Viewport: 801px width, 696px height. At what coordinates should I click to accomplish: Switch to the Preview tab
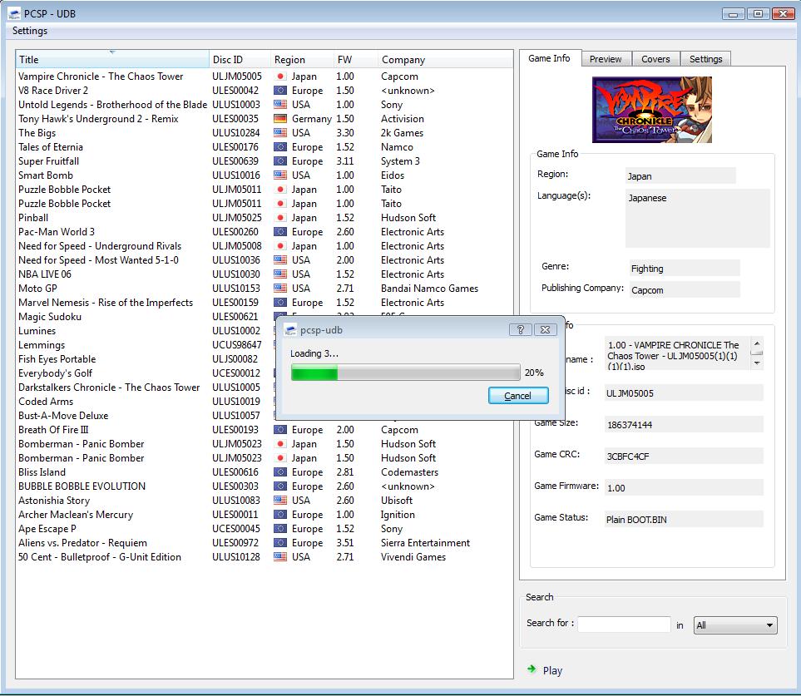click(x=606, y=59)
